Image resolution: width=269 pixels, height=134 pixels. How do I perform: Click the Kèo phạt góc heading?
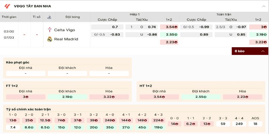coord(18,63)
